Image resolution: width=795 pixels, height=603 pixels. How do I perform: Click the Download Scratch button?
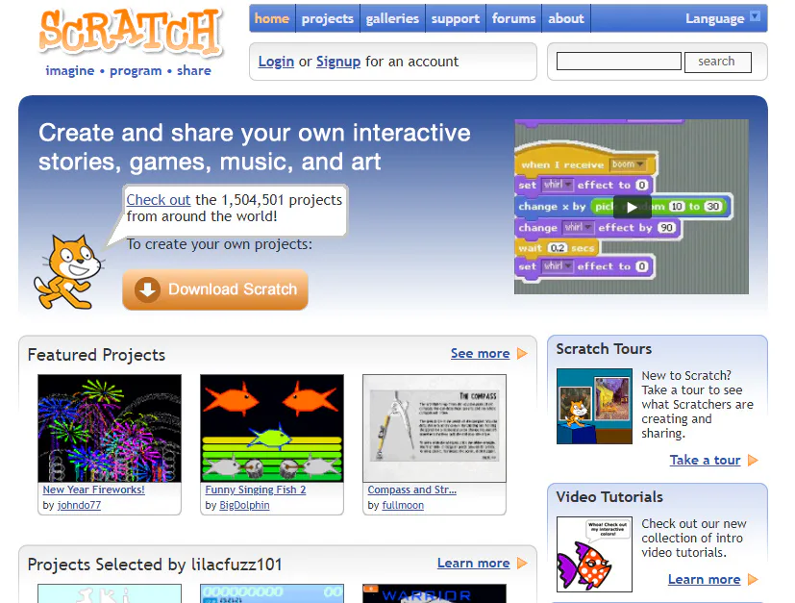215,289
